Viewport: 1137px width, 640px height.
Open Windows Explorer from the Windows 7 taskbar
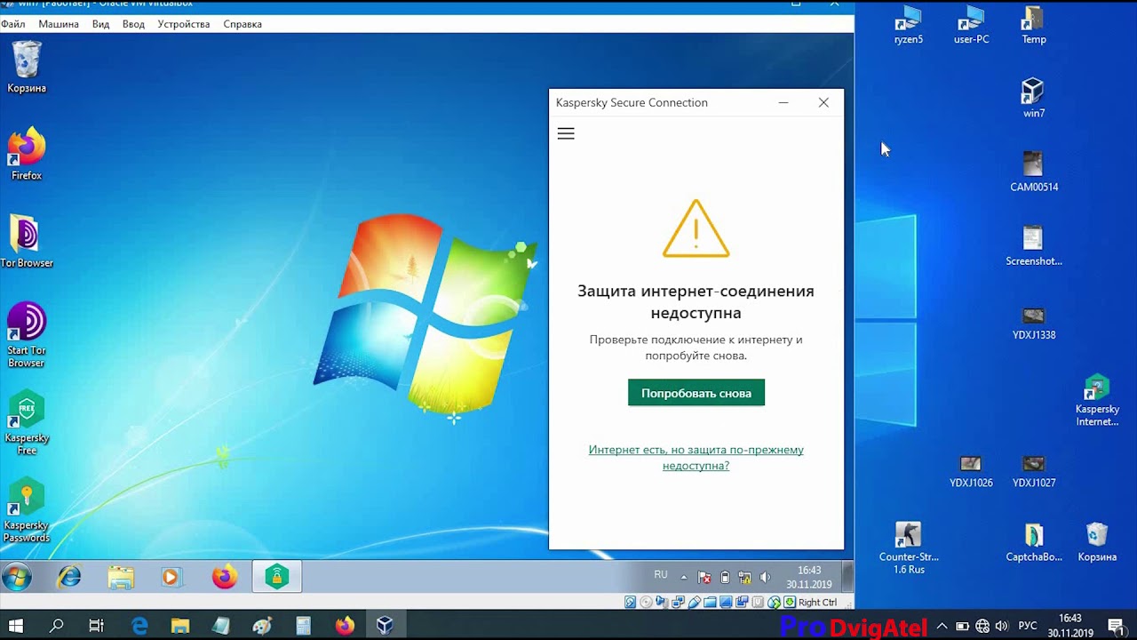tap(121, 577)
